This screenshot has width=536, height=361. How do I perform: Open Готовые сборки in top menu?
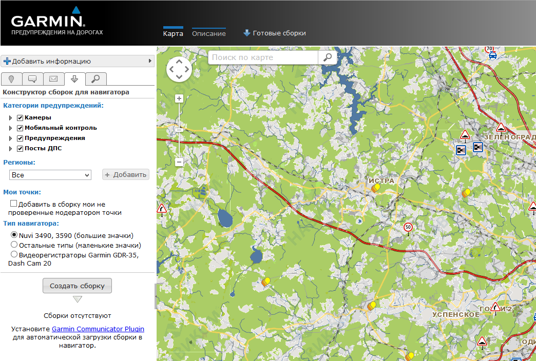click(275, 33)
